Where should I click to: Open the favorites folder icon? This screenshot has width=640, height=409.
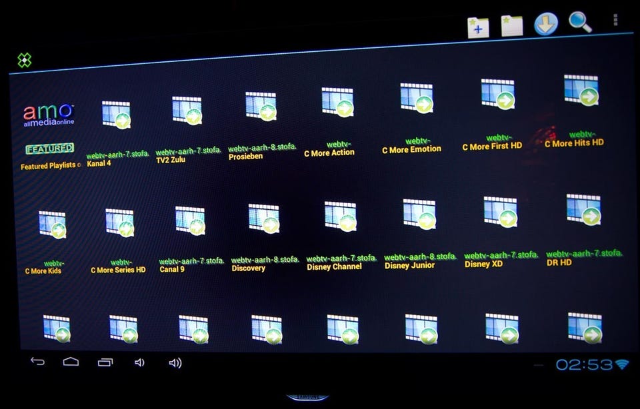coord(512,26)
